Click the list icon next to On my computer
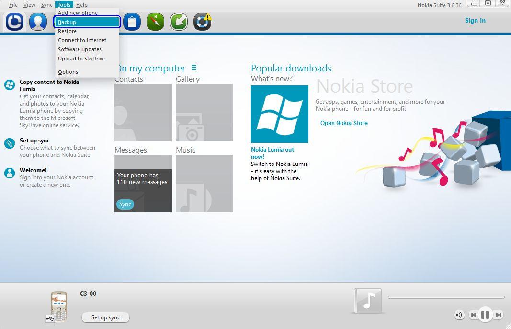Image resolution: width=511 pixels, height=329 pixels. click(x=194, y=67)
